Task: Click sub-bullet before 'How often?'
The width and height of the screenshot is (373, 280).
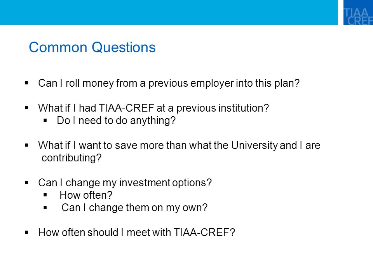Action: tap(45, 195)
